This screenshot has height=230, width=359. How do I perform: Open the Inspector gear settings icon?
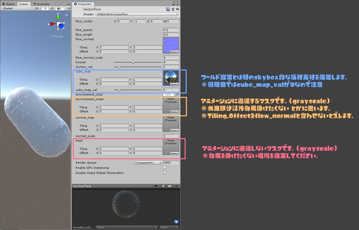[x=178, y=9]
